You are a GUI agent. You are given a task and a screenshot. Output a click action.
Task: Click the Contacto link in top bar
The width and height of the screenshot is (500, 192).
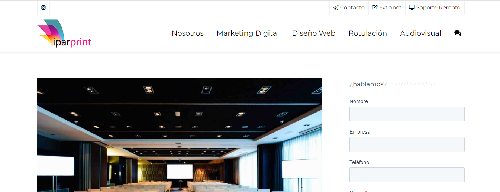click(352, 7)
